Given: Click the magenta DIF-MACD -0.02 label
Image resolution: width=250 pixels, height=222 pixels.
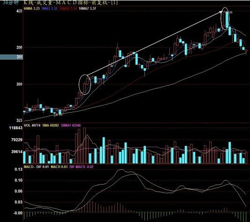Looking at the screenshot, I should (82, 167).
